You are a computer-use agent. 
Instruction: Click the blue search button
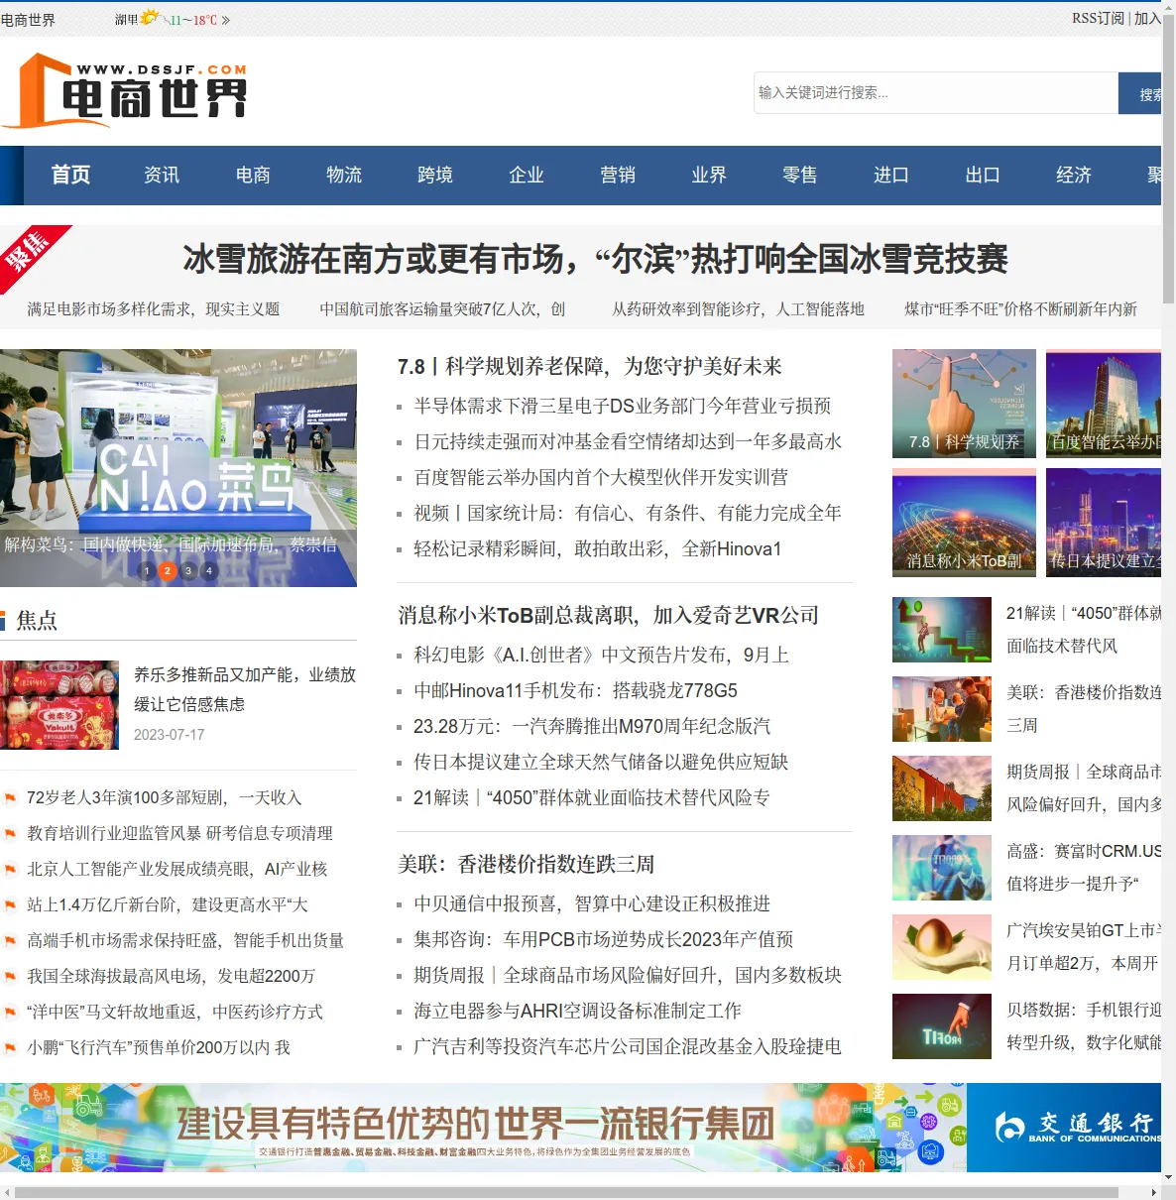1140,93
